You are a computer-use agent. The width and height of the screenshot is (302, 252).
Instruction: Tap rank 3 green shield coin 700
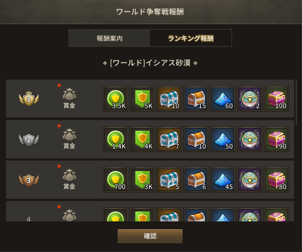click(116, 179)
